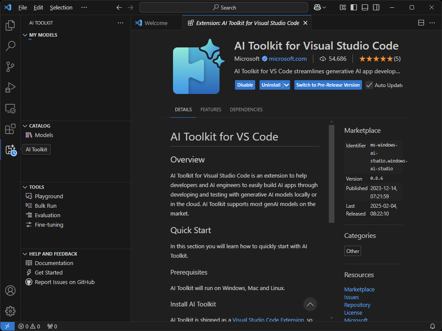Open the Uninstall dropdown arrow
Screen dimensions: 442x331
tap(286, 85)
